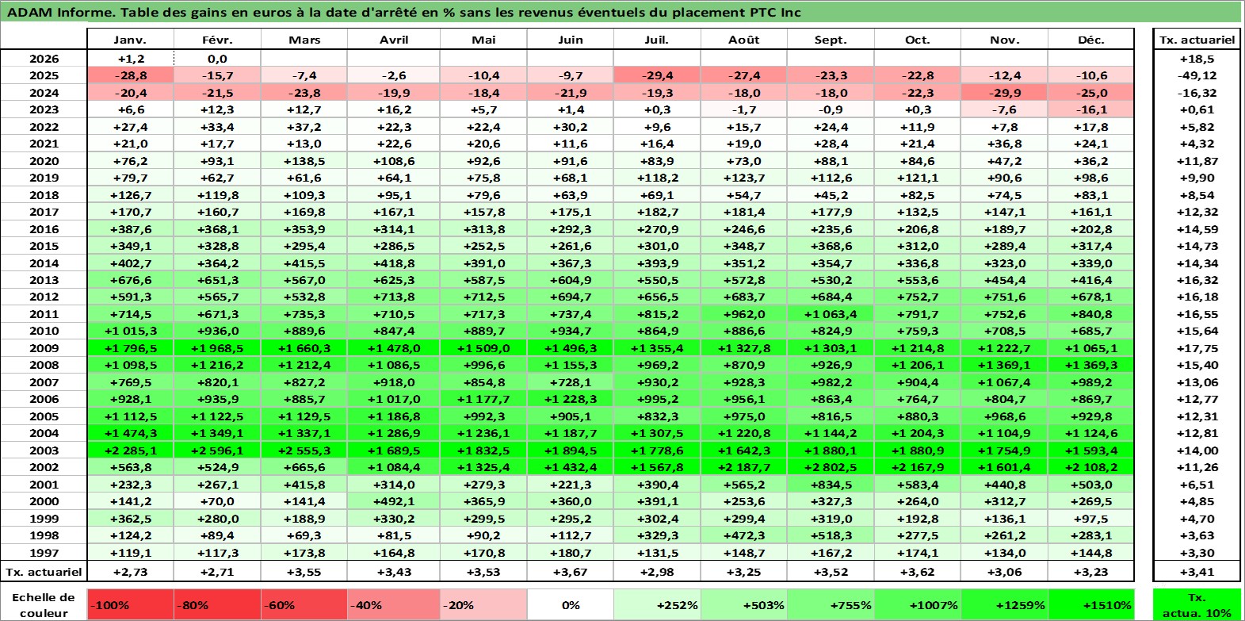This screenshot has width=1245, height=621.
Task: Click the +3,41 bottom-right total cell
Action: point(1197,572)
